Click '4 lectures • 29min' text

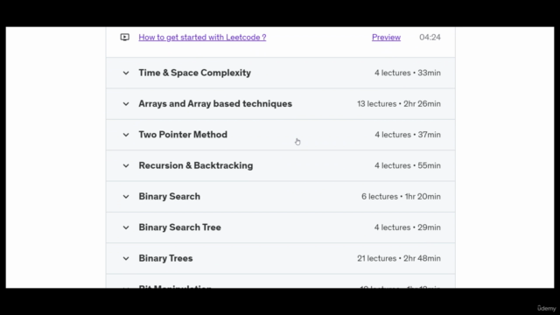point(408,227)
